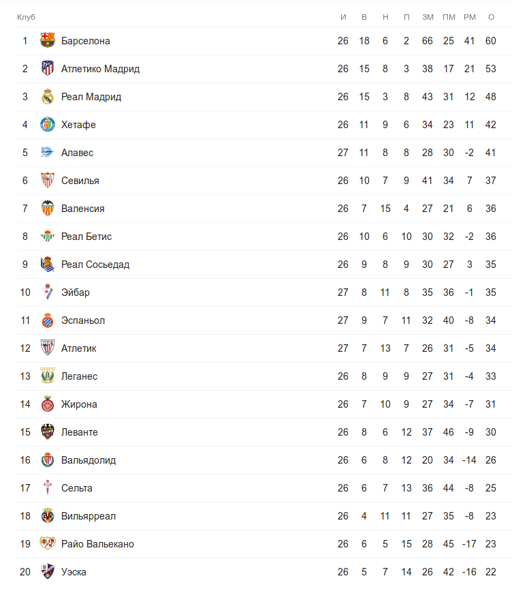Click the О points column header
512x602 pixels.
(491, 16)
